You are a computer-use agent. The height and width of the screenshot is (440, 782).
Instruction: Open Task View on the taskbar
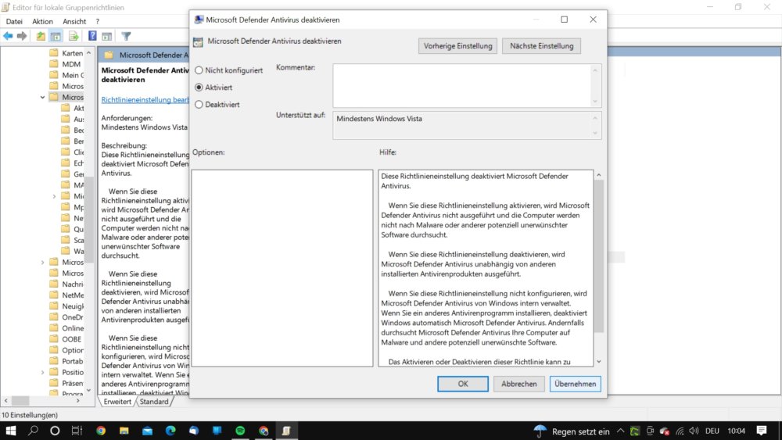click(x=77, y=431)
